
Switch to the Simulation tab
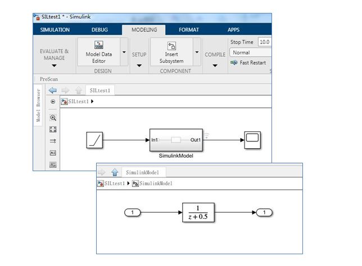[55, 30]
